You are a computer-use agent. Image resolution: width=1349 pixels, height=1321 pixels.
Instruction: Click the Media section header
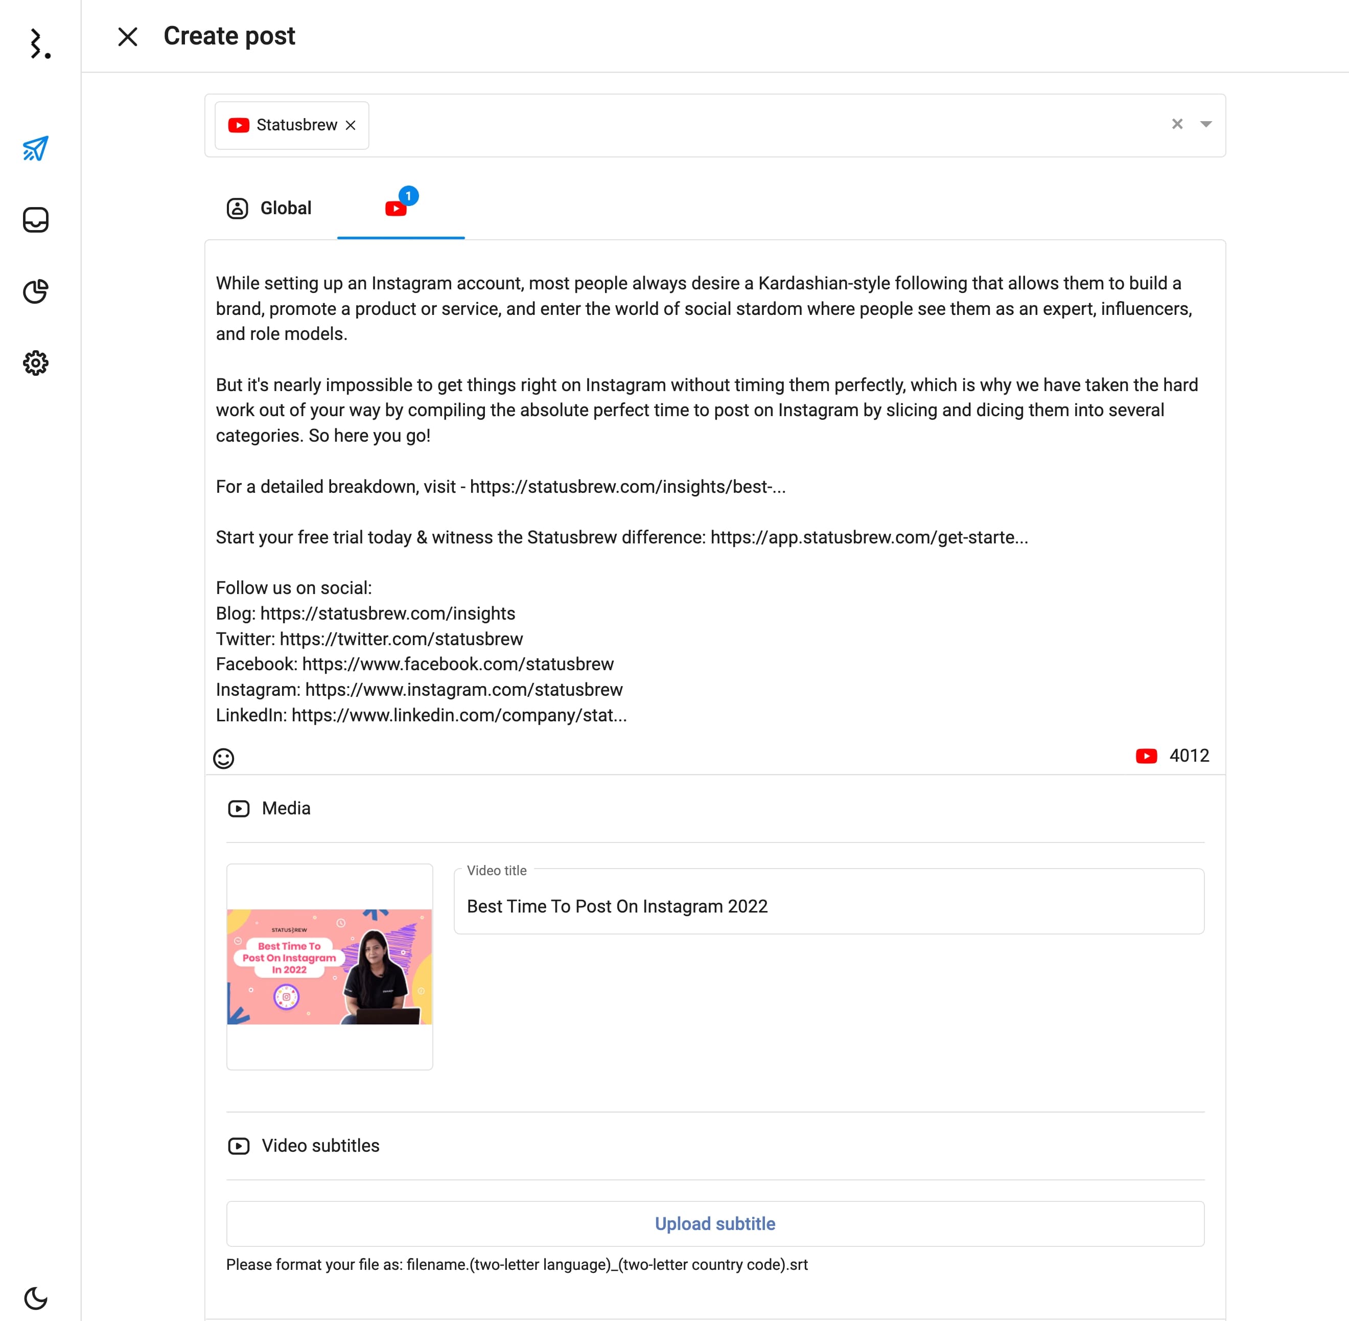pyautogui.click(x=269, y=808)
